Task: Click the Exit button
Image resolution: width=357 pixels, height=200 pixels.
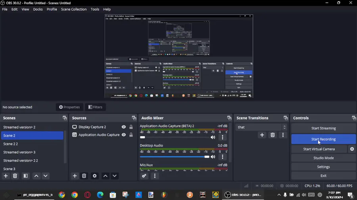Action: click(x=324, y=175)
